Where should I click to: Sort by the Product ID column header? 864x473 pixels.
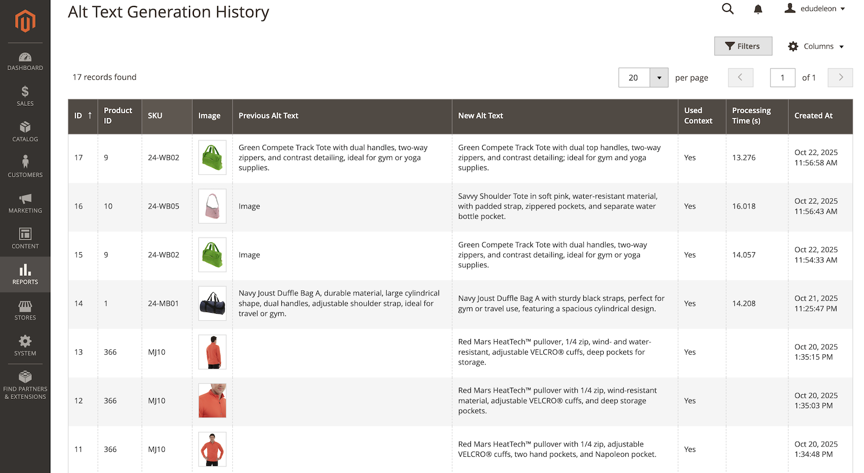pyautogui.click(x=119, y=116)
